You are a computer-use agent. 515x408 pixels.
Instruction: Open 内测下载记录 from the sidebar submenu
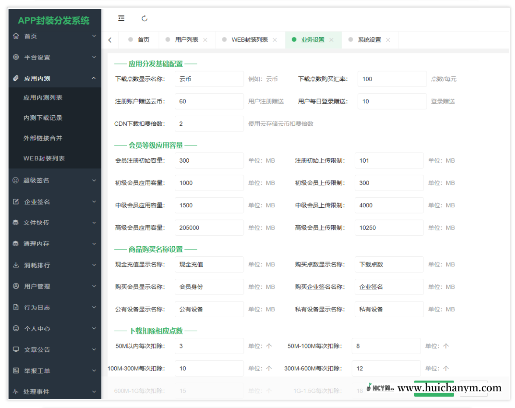coord(42,118)
